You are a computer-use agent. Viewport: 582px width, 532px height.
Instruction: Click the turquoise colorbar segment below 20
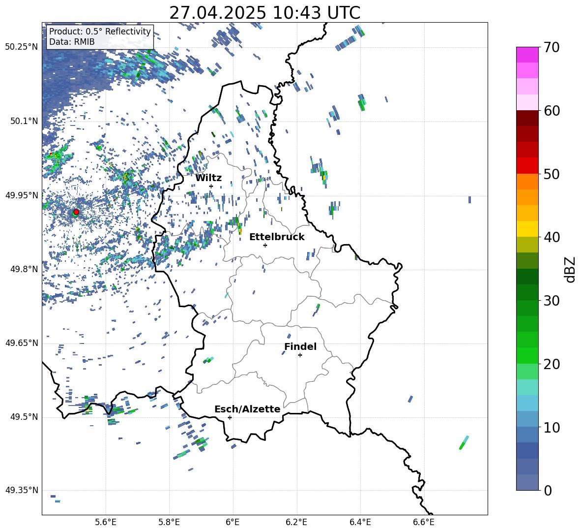527,387
